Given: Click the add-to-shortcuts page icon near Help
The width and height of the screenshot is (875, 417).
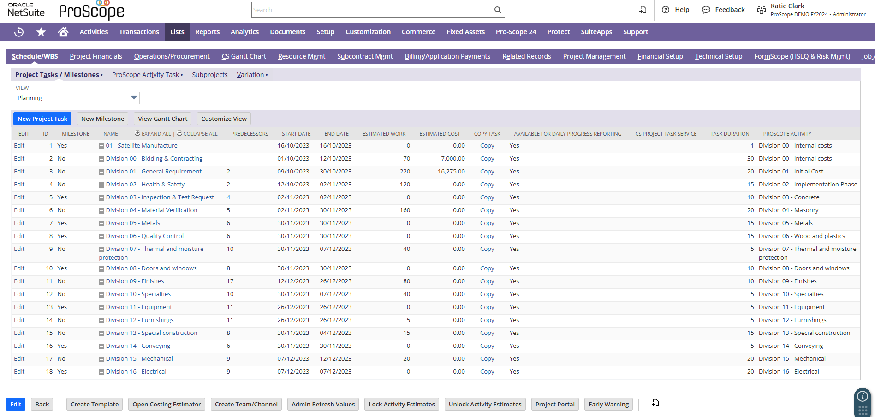Looking at the screenshot, I should tap(643, 9).
